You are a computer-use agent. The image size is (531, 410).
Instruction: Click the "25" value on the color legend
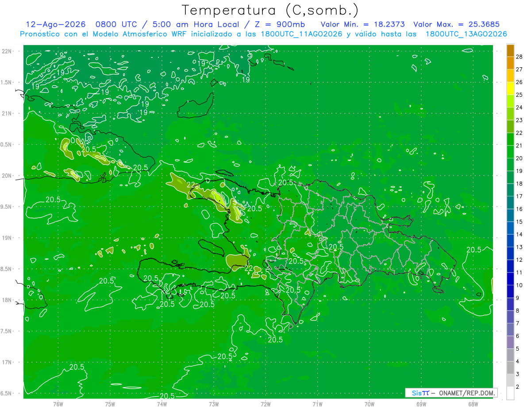(x=519, y=95)
